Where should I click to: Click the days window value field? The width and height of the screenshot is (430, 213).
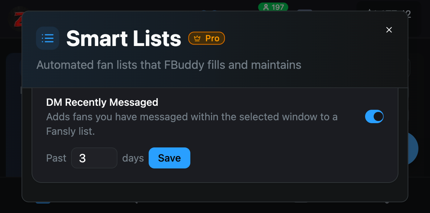tap(94, 158)
